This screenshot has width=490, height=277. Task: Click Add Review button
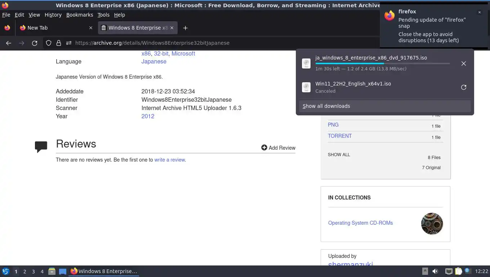[278, 148]
